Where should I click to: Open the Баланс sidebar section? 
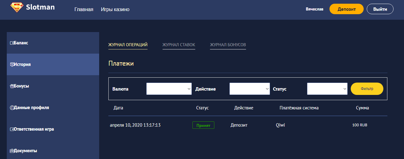[x=53, y=43]
